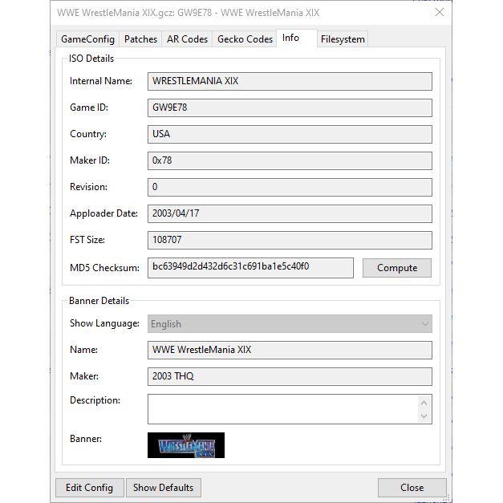Expand the Show Language dropdown
This screenshot has width=503, height=503.
[x=290, y=323]
